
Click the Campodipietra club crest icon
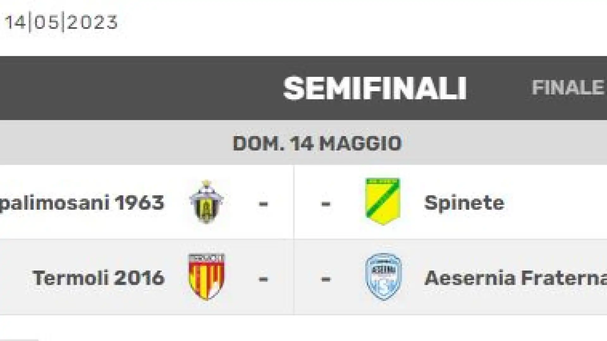pos(206,202)
